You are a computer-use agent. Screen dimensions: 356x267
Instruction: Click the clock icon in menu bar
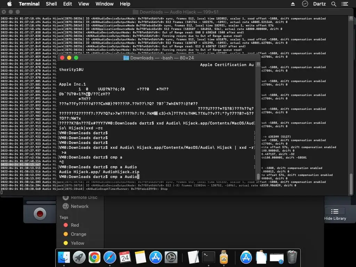pyautogui.click(x=305, y=4)
